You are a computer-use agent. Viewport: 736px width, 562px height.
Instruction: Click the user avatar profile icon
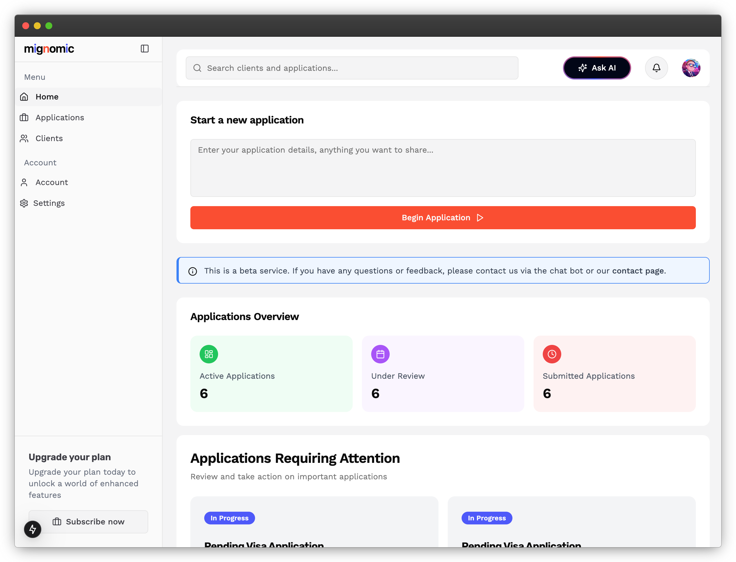click(x=691, y=67)
